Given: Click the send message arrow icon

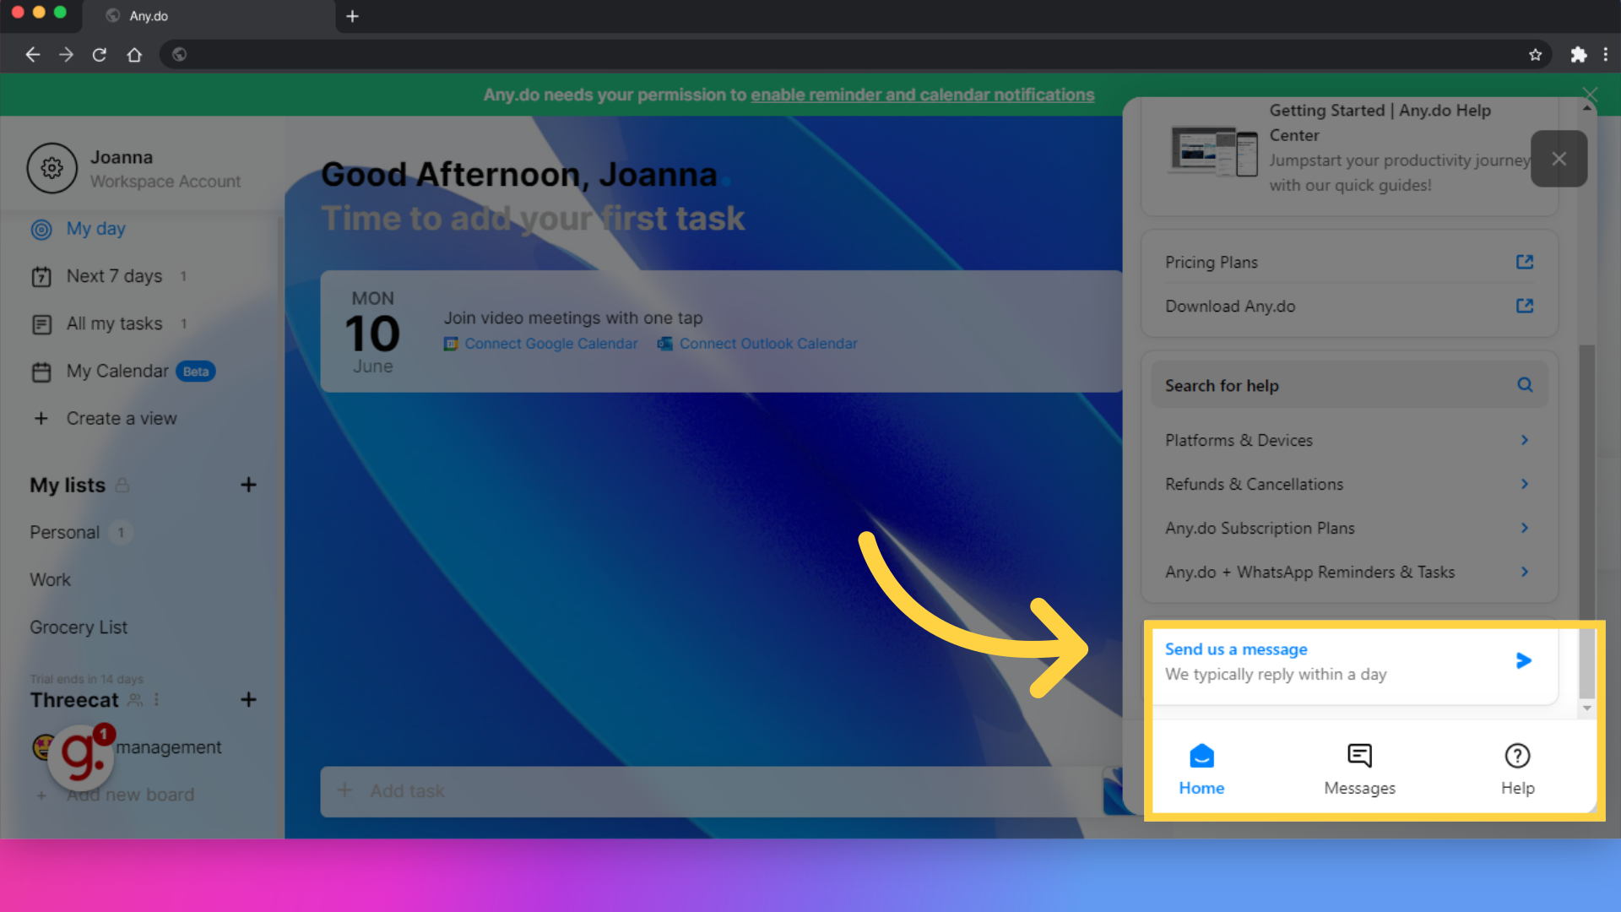Looking at the screenshot, I should pos(1523,661).
